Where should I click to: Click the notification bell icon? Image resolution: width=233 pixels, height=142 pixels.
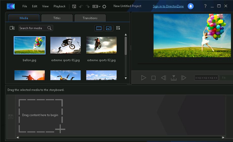190,6
